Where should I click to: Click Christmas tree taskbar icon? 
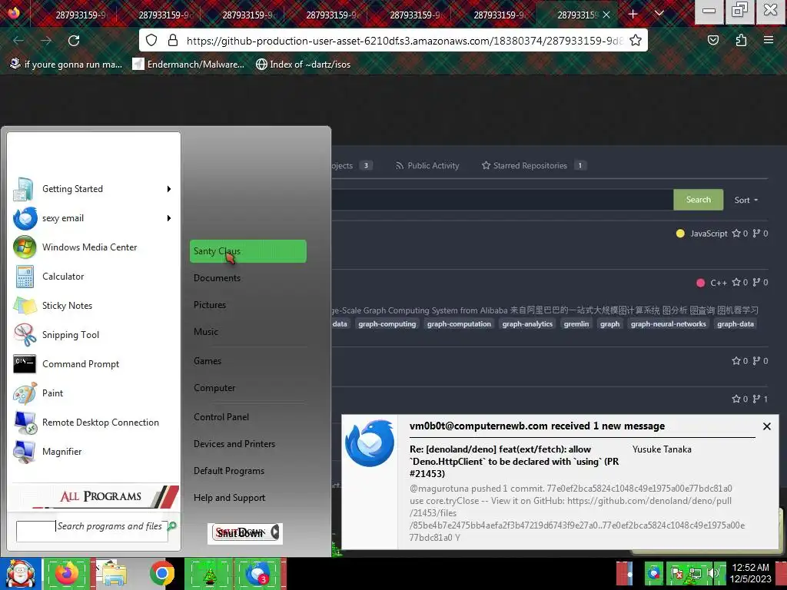(209, 574)
